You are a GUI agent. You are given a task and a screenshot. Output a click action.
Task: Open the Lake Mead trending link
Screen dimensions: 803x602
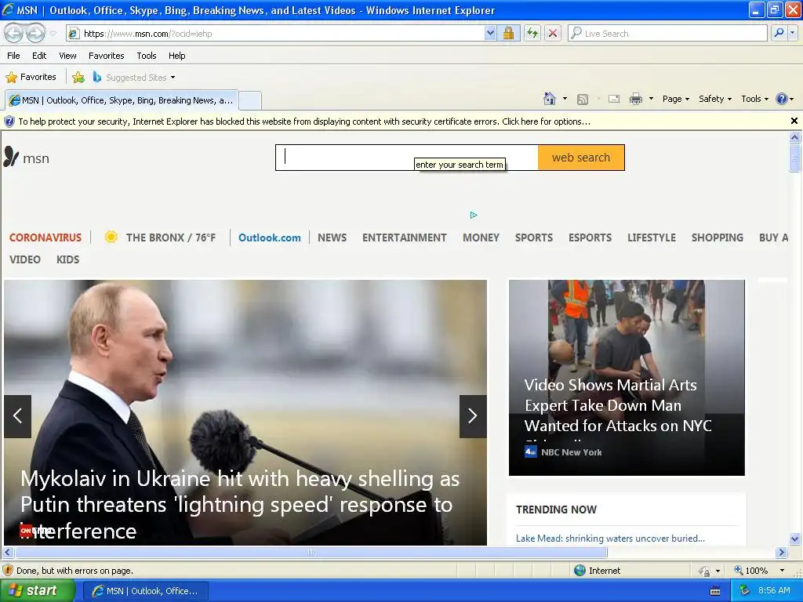tap(610, 538)
